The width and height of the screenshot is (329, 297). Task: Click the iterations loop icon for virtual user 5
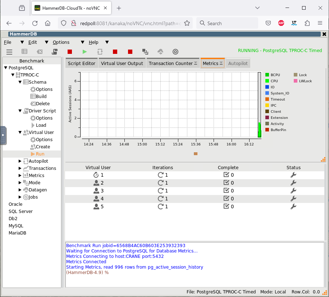tap(160, 206)
